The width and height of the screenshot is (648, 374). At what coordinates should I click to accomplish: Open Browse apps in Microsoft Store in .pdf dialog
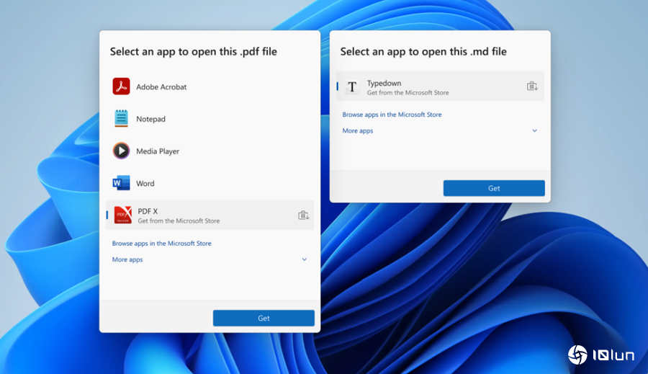[161, 244]
